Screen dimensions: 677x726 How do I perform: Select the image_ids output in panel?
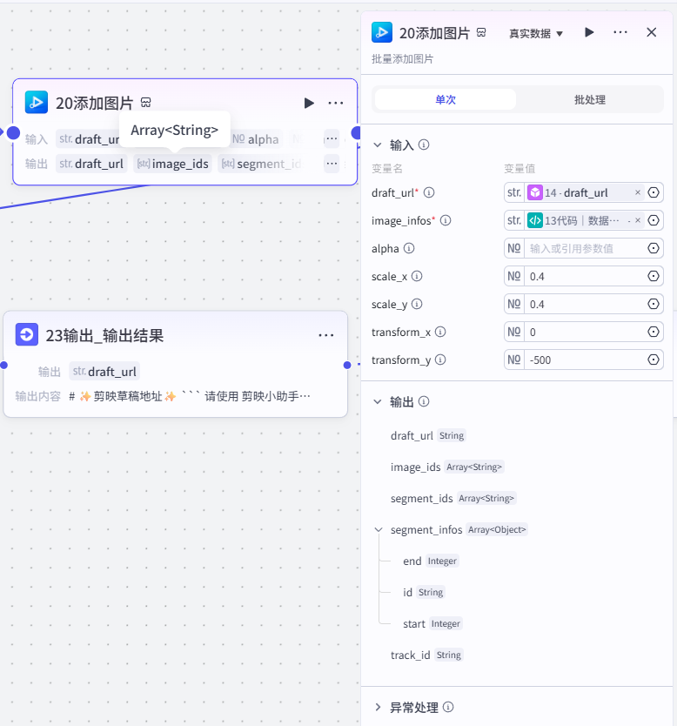click(x=446, y=467)
